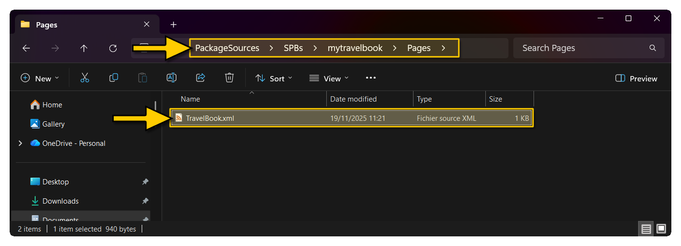This screenshot has height=246, width=681.
Task: Toggle the Preview pane
Action: 636,78
